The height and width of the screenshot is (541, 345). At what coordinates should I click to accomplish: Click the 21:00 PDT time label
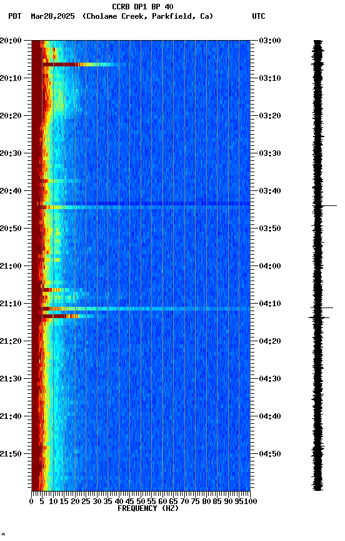11,266
